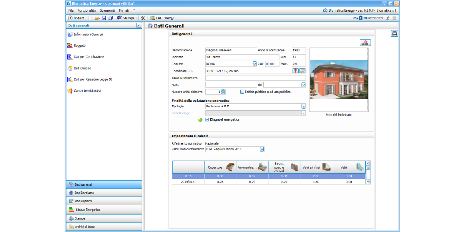
Task: Expand the Comune dropdown showing ROMA
Action: [x=255, y=64]
